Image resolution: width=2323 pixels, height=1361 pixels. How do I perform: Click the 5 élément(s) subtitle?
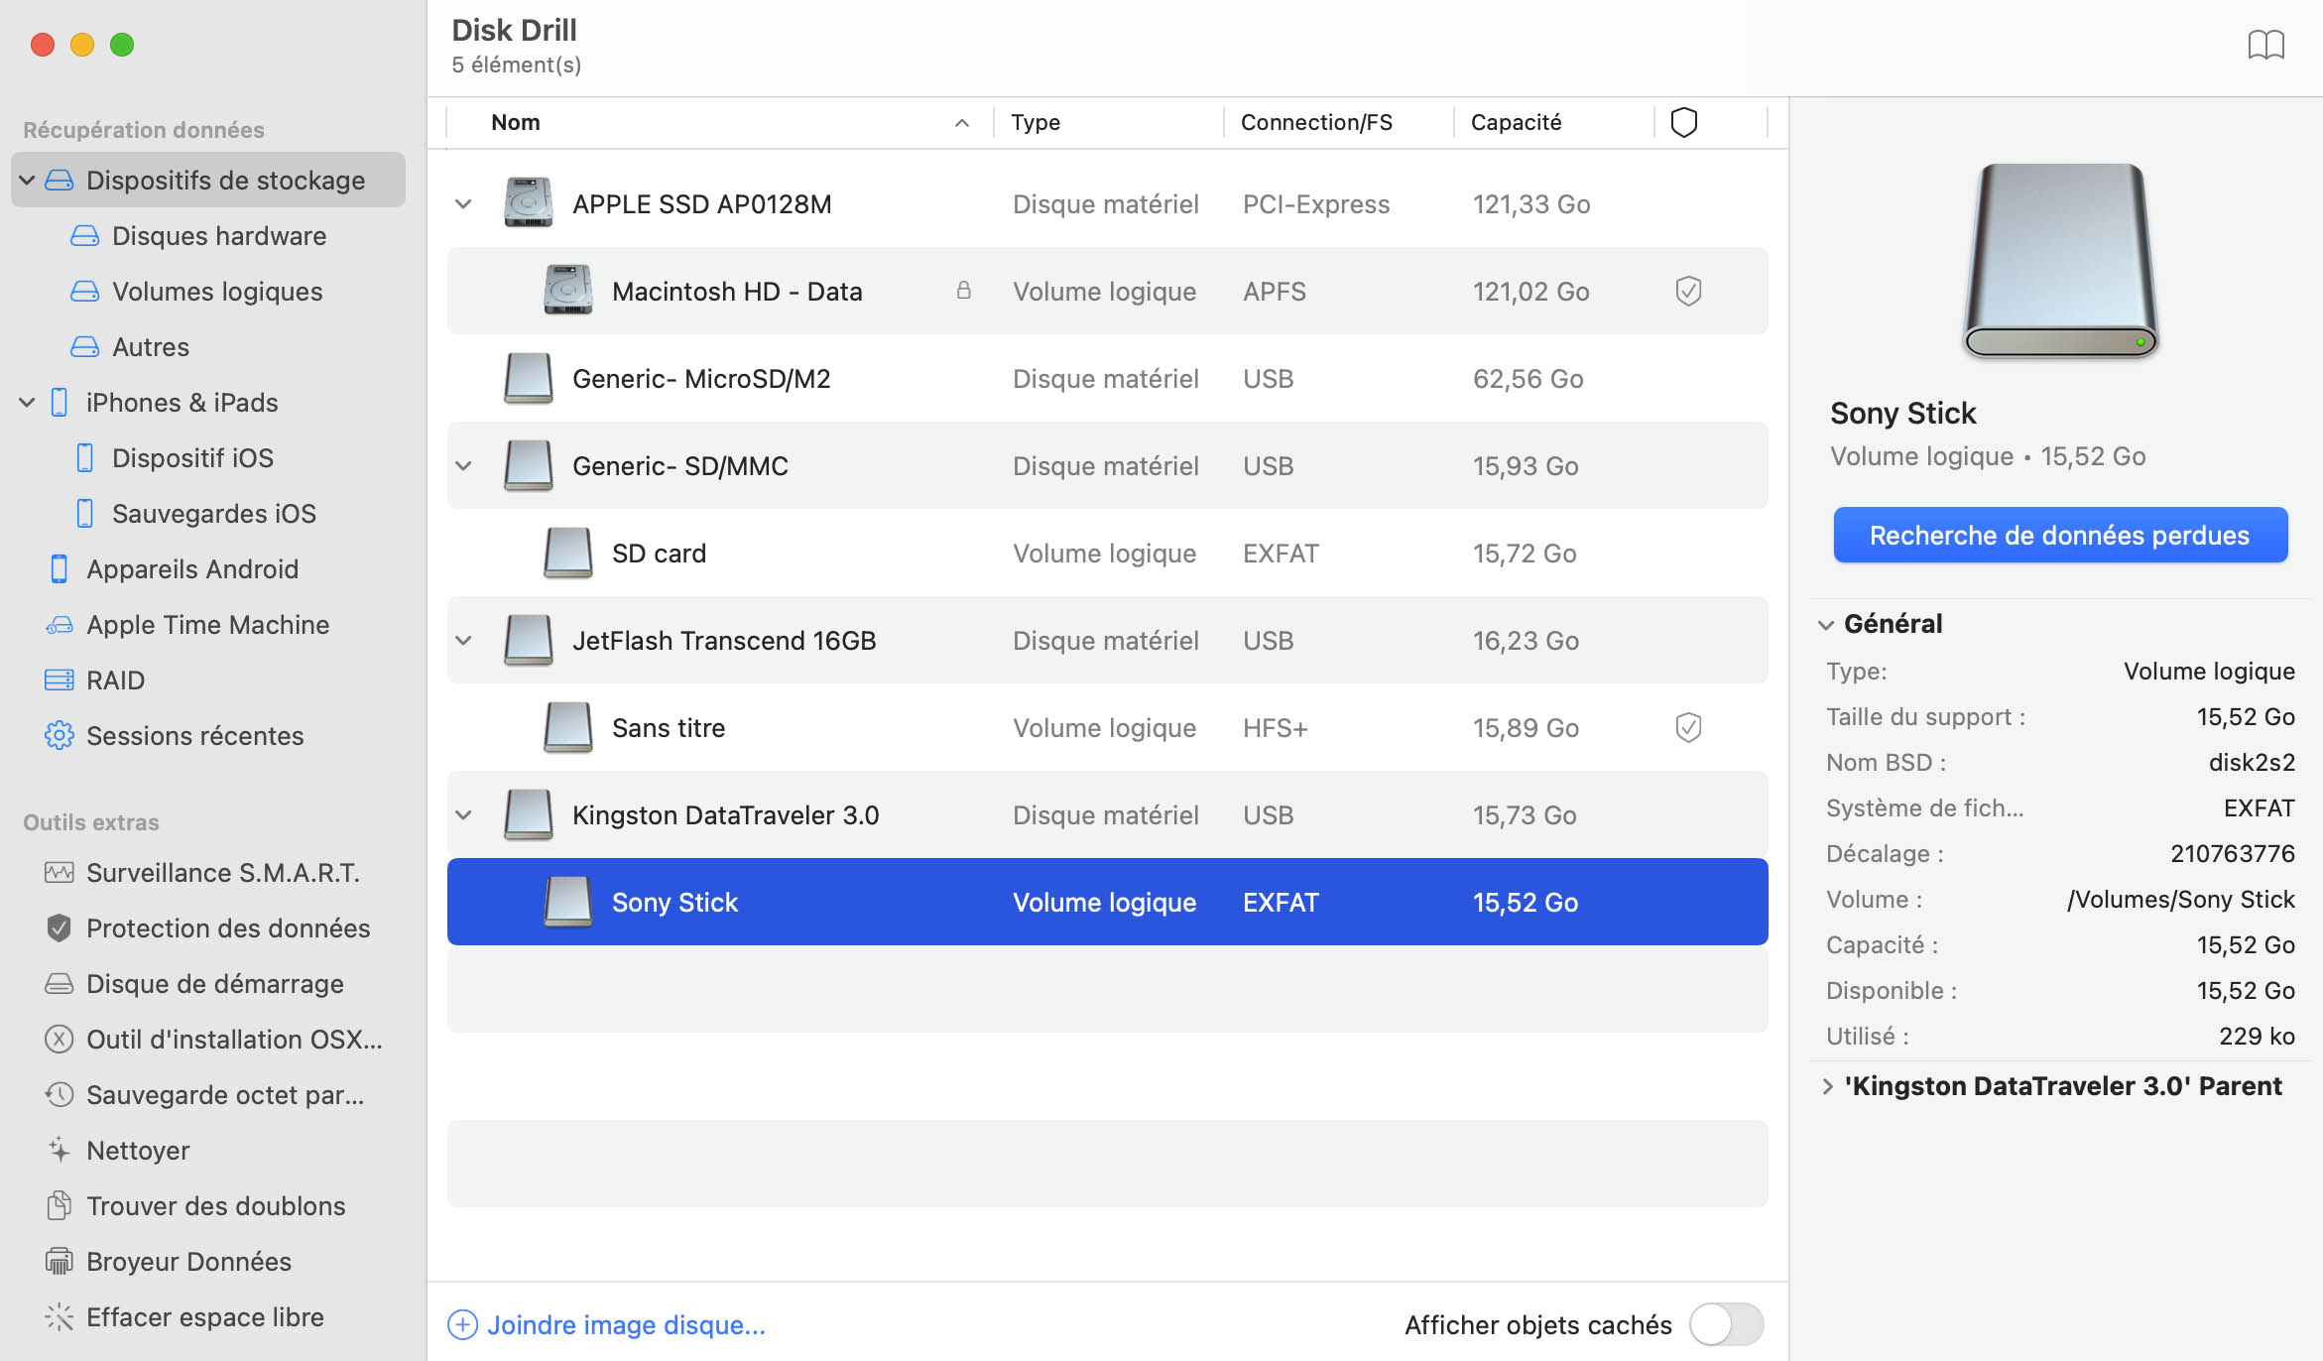(516, 64)
